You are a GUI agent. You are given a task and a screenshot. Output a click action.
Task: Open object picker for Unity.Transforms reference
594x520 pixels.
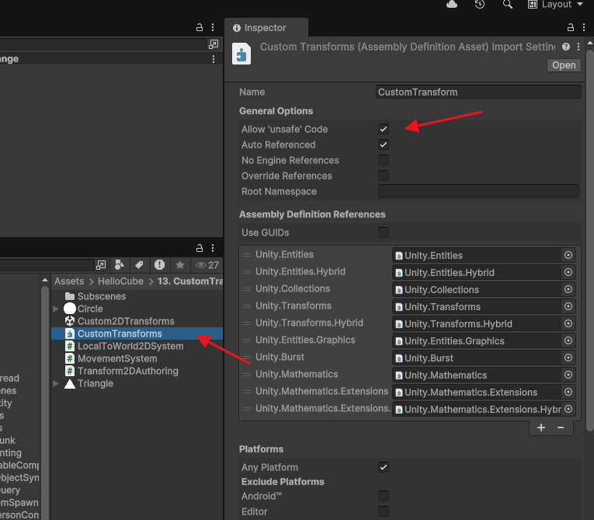pyautogui.click(x=568, y=306)
